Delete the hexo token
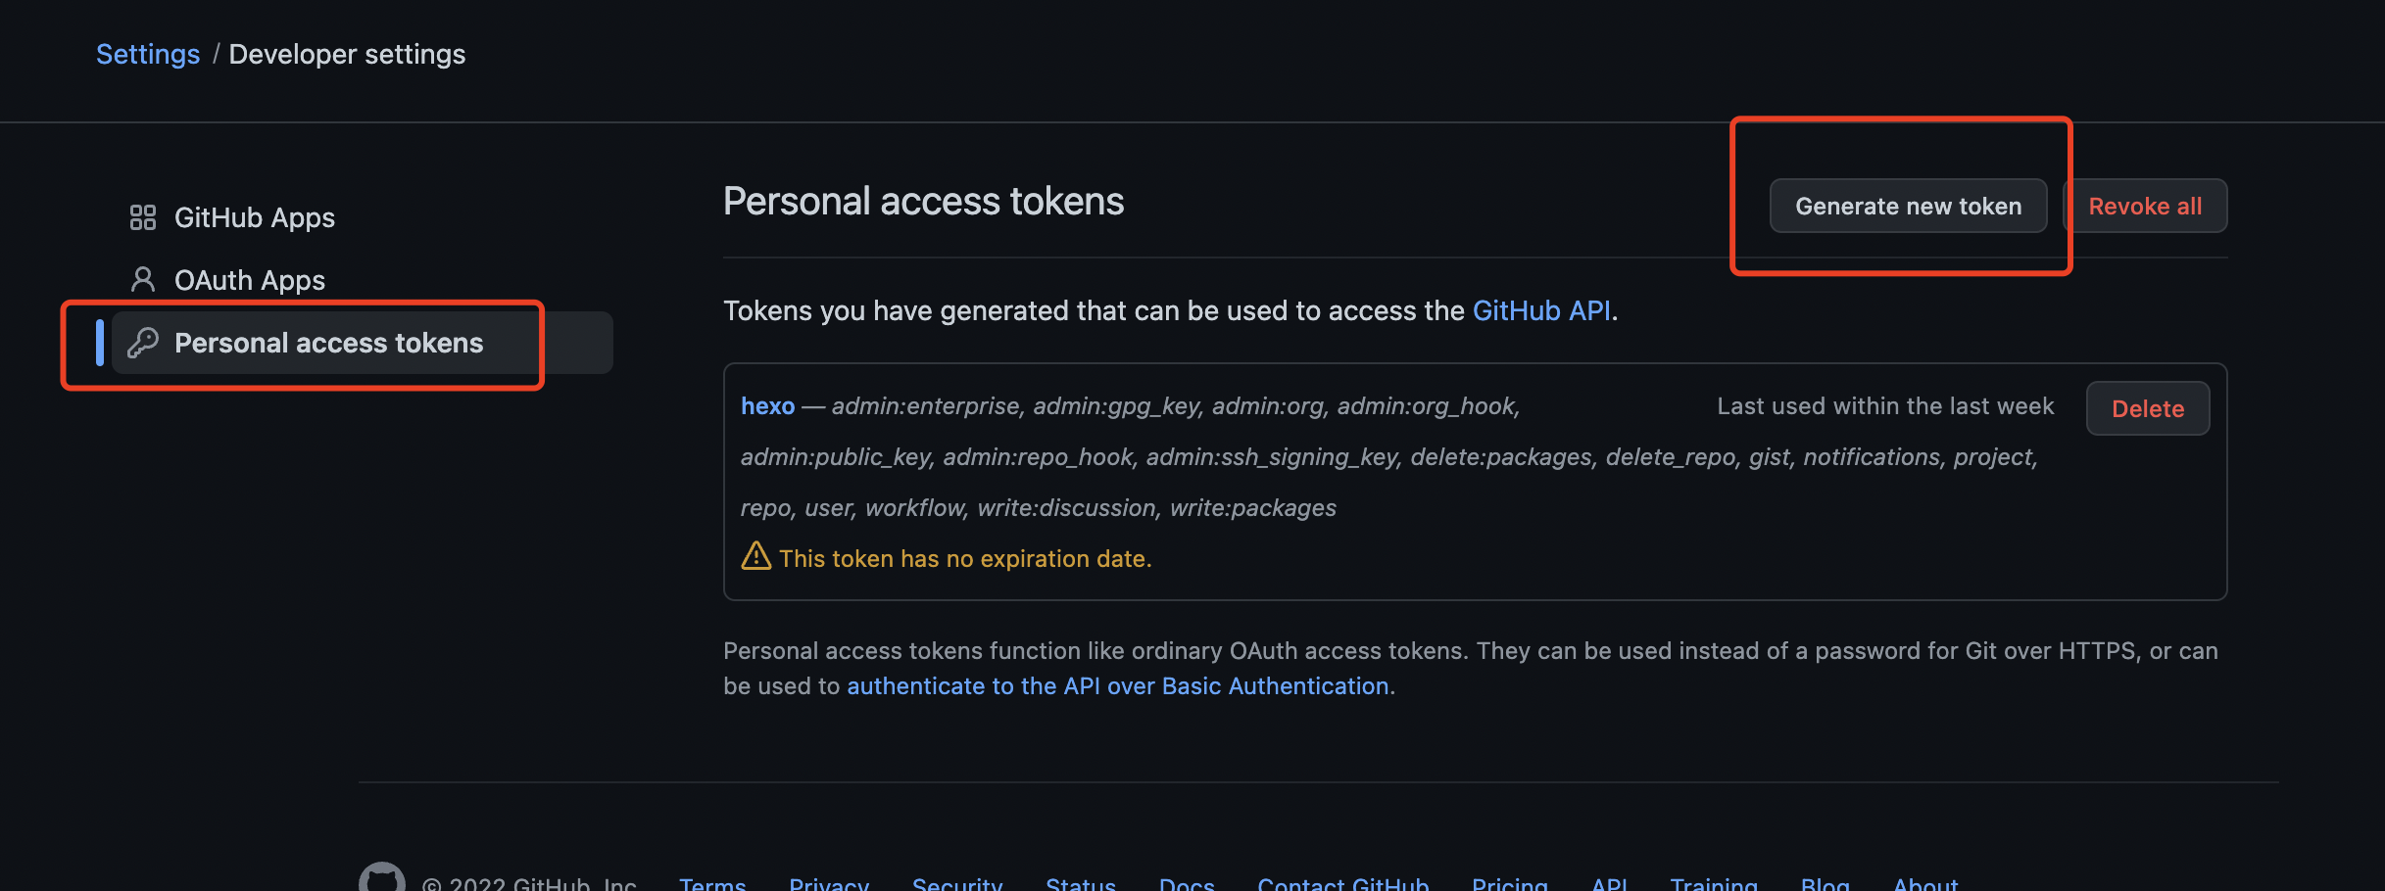 click(2148, 408)
